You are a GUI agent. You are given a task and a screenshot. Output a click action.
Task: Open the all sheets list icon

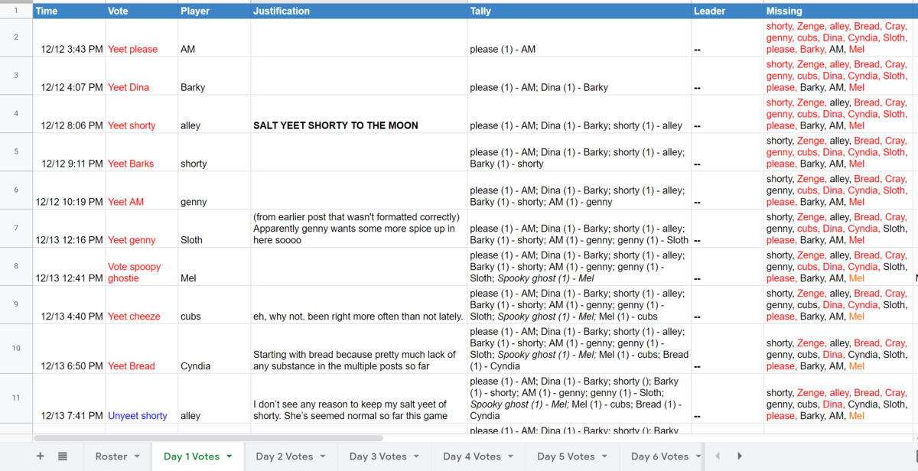pyautogui.click(x=63, y=456)
